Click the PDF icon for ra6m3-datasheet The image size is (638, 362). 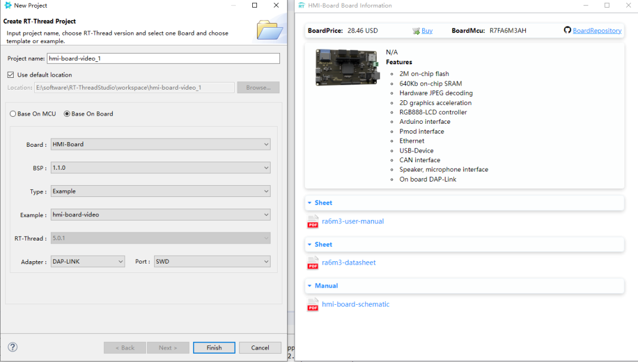tap(313, 263)
